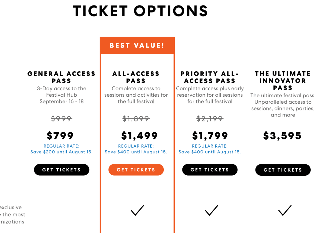Click the Ultimate Innovator checkmark icon
330x233 pixels.
[284, 210]
